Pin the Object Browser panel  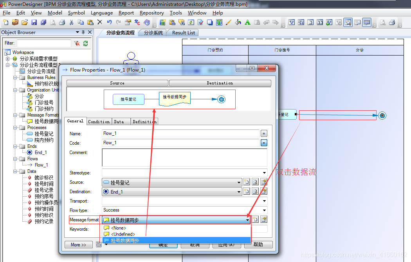point(83,32)
